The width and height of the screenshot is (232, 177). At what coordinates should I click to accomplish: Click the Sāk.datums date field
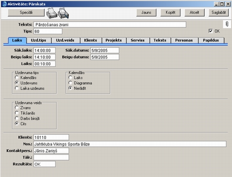[105, 50]
